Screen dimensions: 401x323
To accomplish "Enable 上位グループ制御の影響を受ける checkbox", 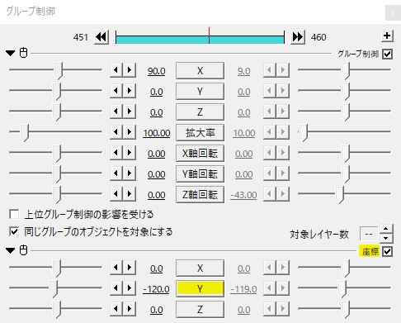I will click(x=14, y=214).
